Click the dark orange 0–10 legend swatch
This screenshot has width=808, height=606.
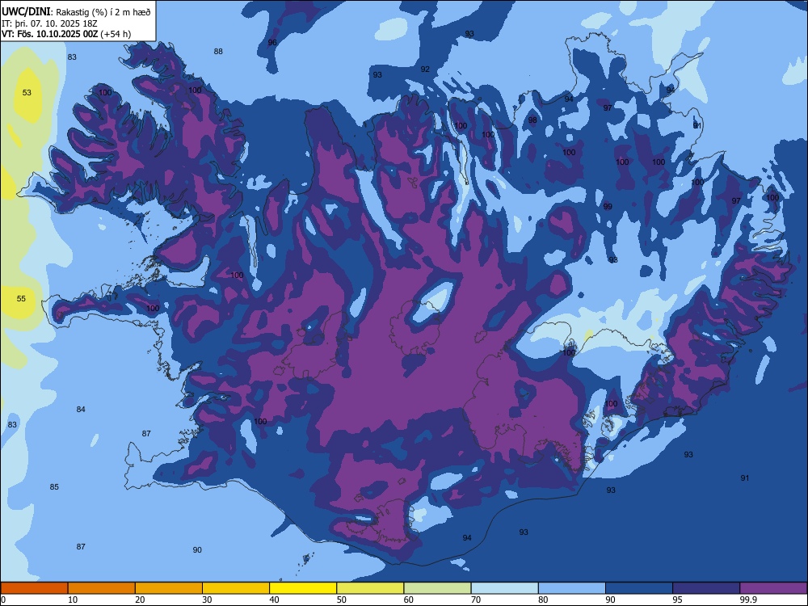(34, 588)
